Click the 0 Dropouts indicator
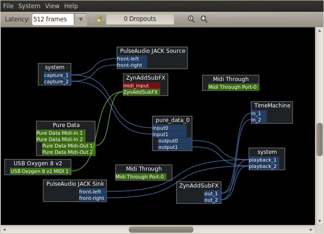This screenshot has width=324, height=234. tap(140, 19)
